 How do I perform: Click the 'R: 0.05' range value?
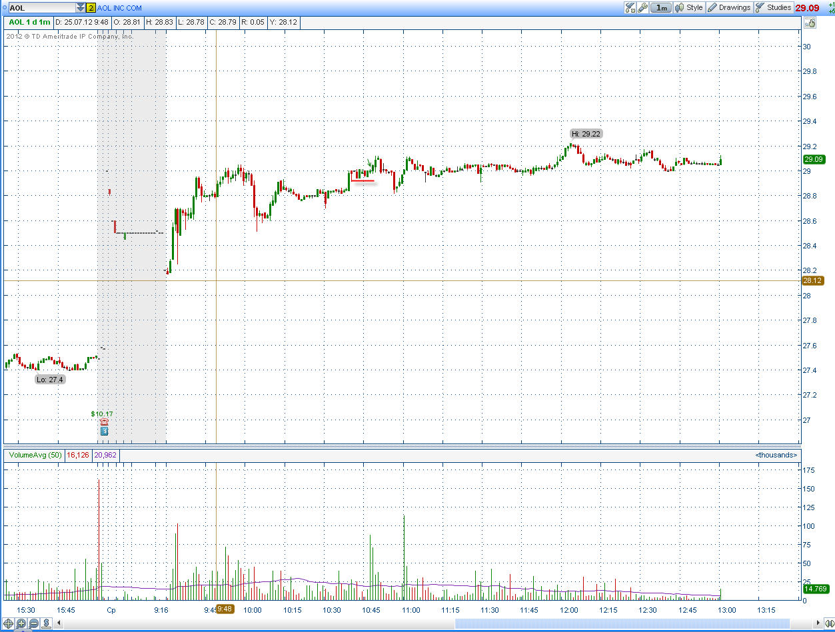253,22
